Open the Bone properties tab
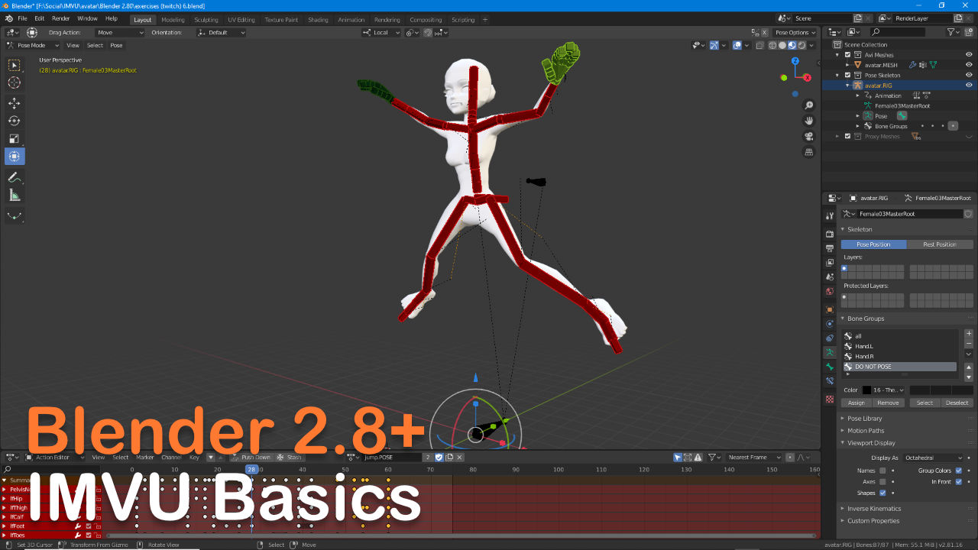 click(x=830, y=367)
